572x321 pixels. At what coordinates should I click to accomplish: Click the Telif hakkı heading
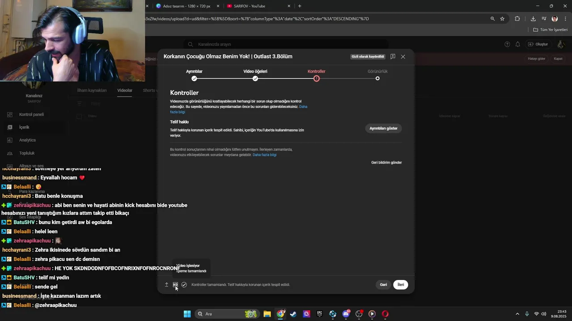pos(179,122)
